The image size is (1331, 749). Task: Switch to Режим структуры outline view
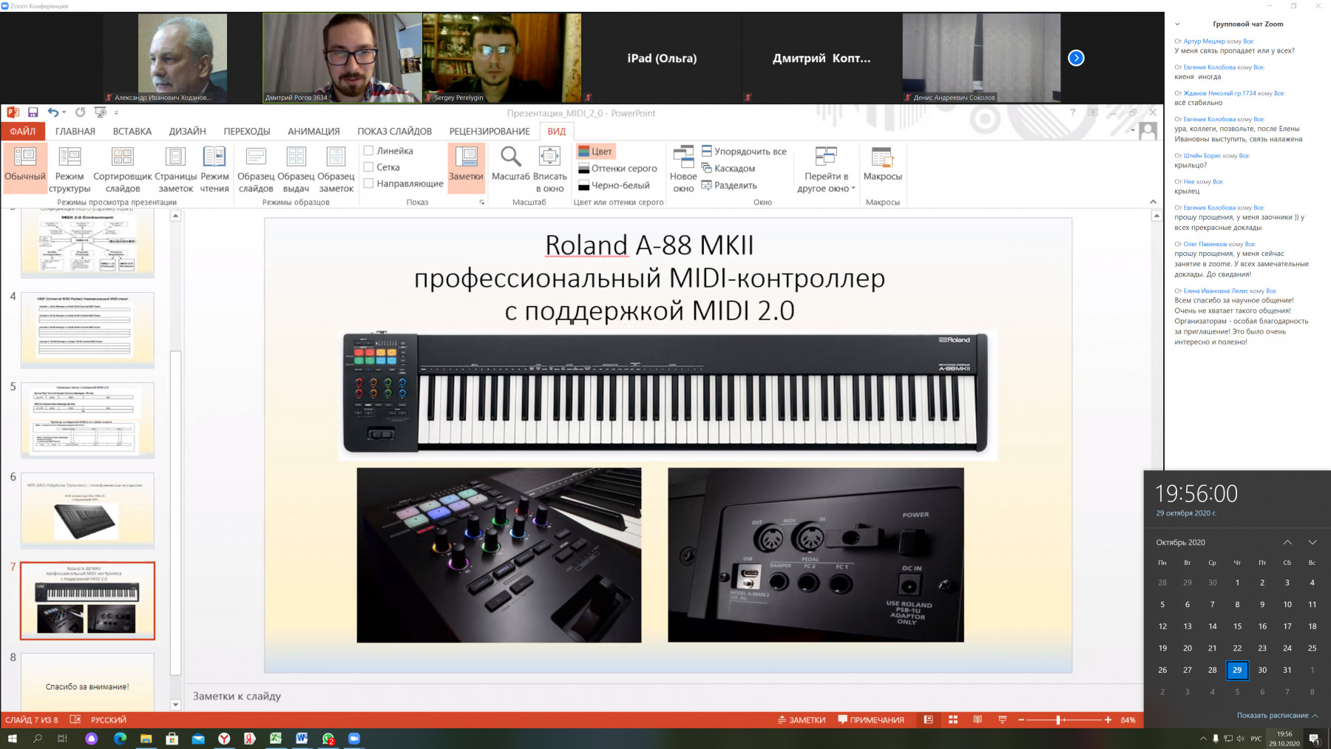(x=70, y=169)
